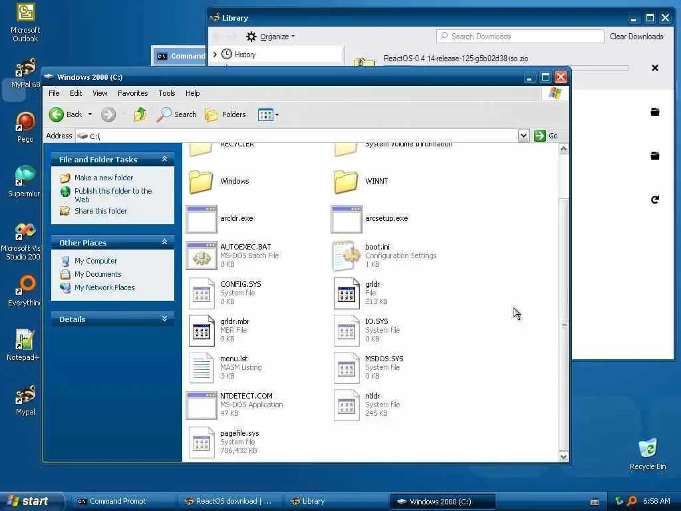Click the Go button
Screen dimensions: 681x511
[546, 136]
